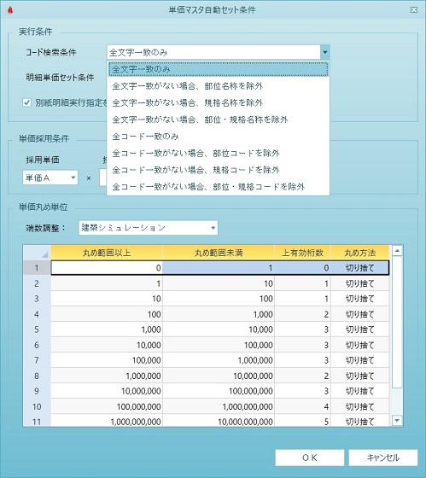Click 丸め範囲以上 cell of row 6
Screen dimensions: 426x478
(107, 345)
